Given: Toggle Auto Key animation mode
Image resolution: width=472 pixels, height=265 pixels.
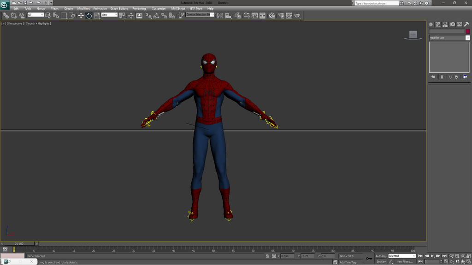Looking at the screenshot, I should pyautogui.click(x=381, y=256).
